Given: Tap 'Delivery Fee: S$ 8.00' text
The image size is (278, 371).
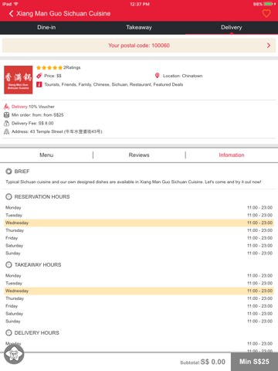Looking at the screenshot, I should [32, 123].
